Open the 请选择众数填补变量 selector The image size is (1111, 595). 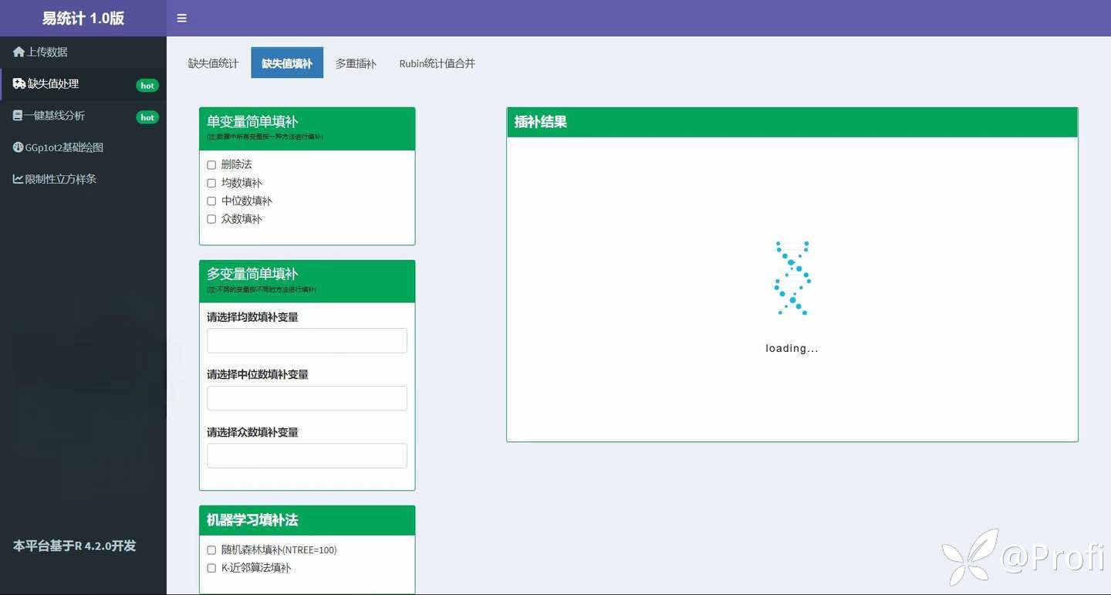307,455
